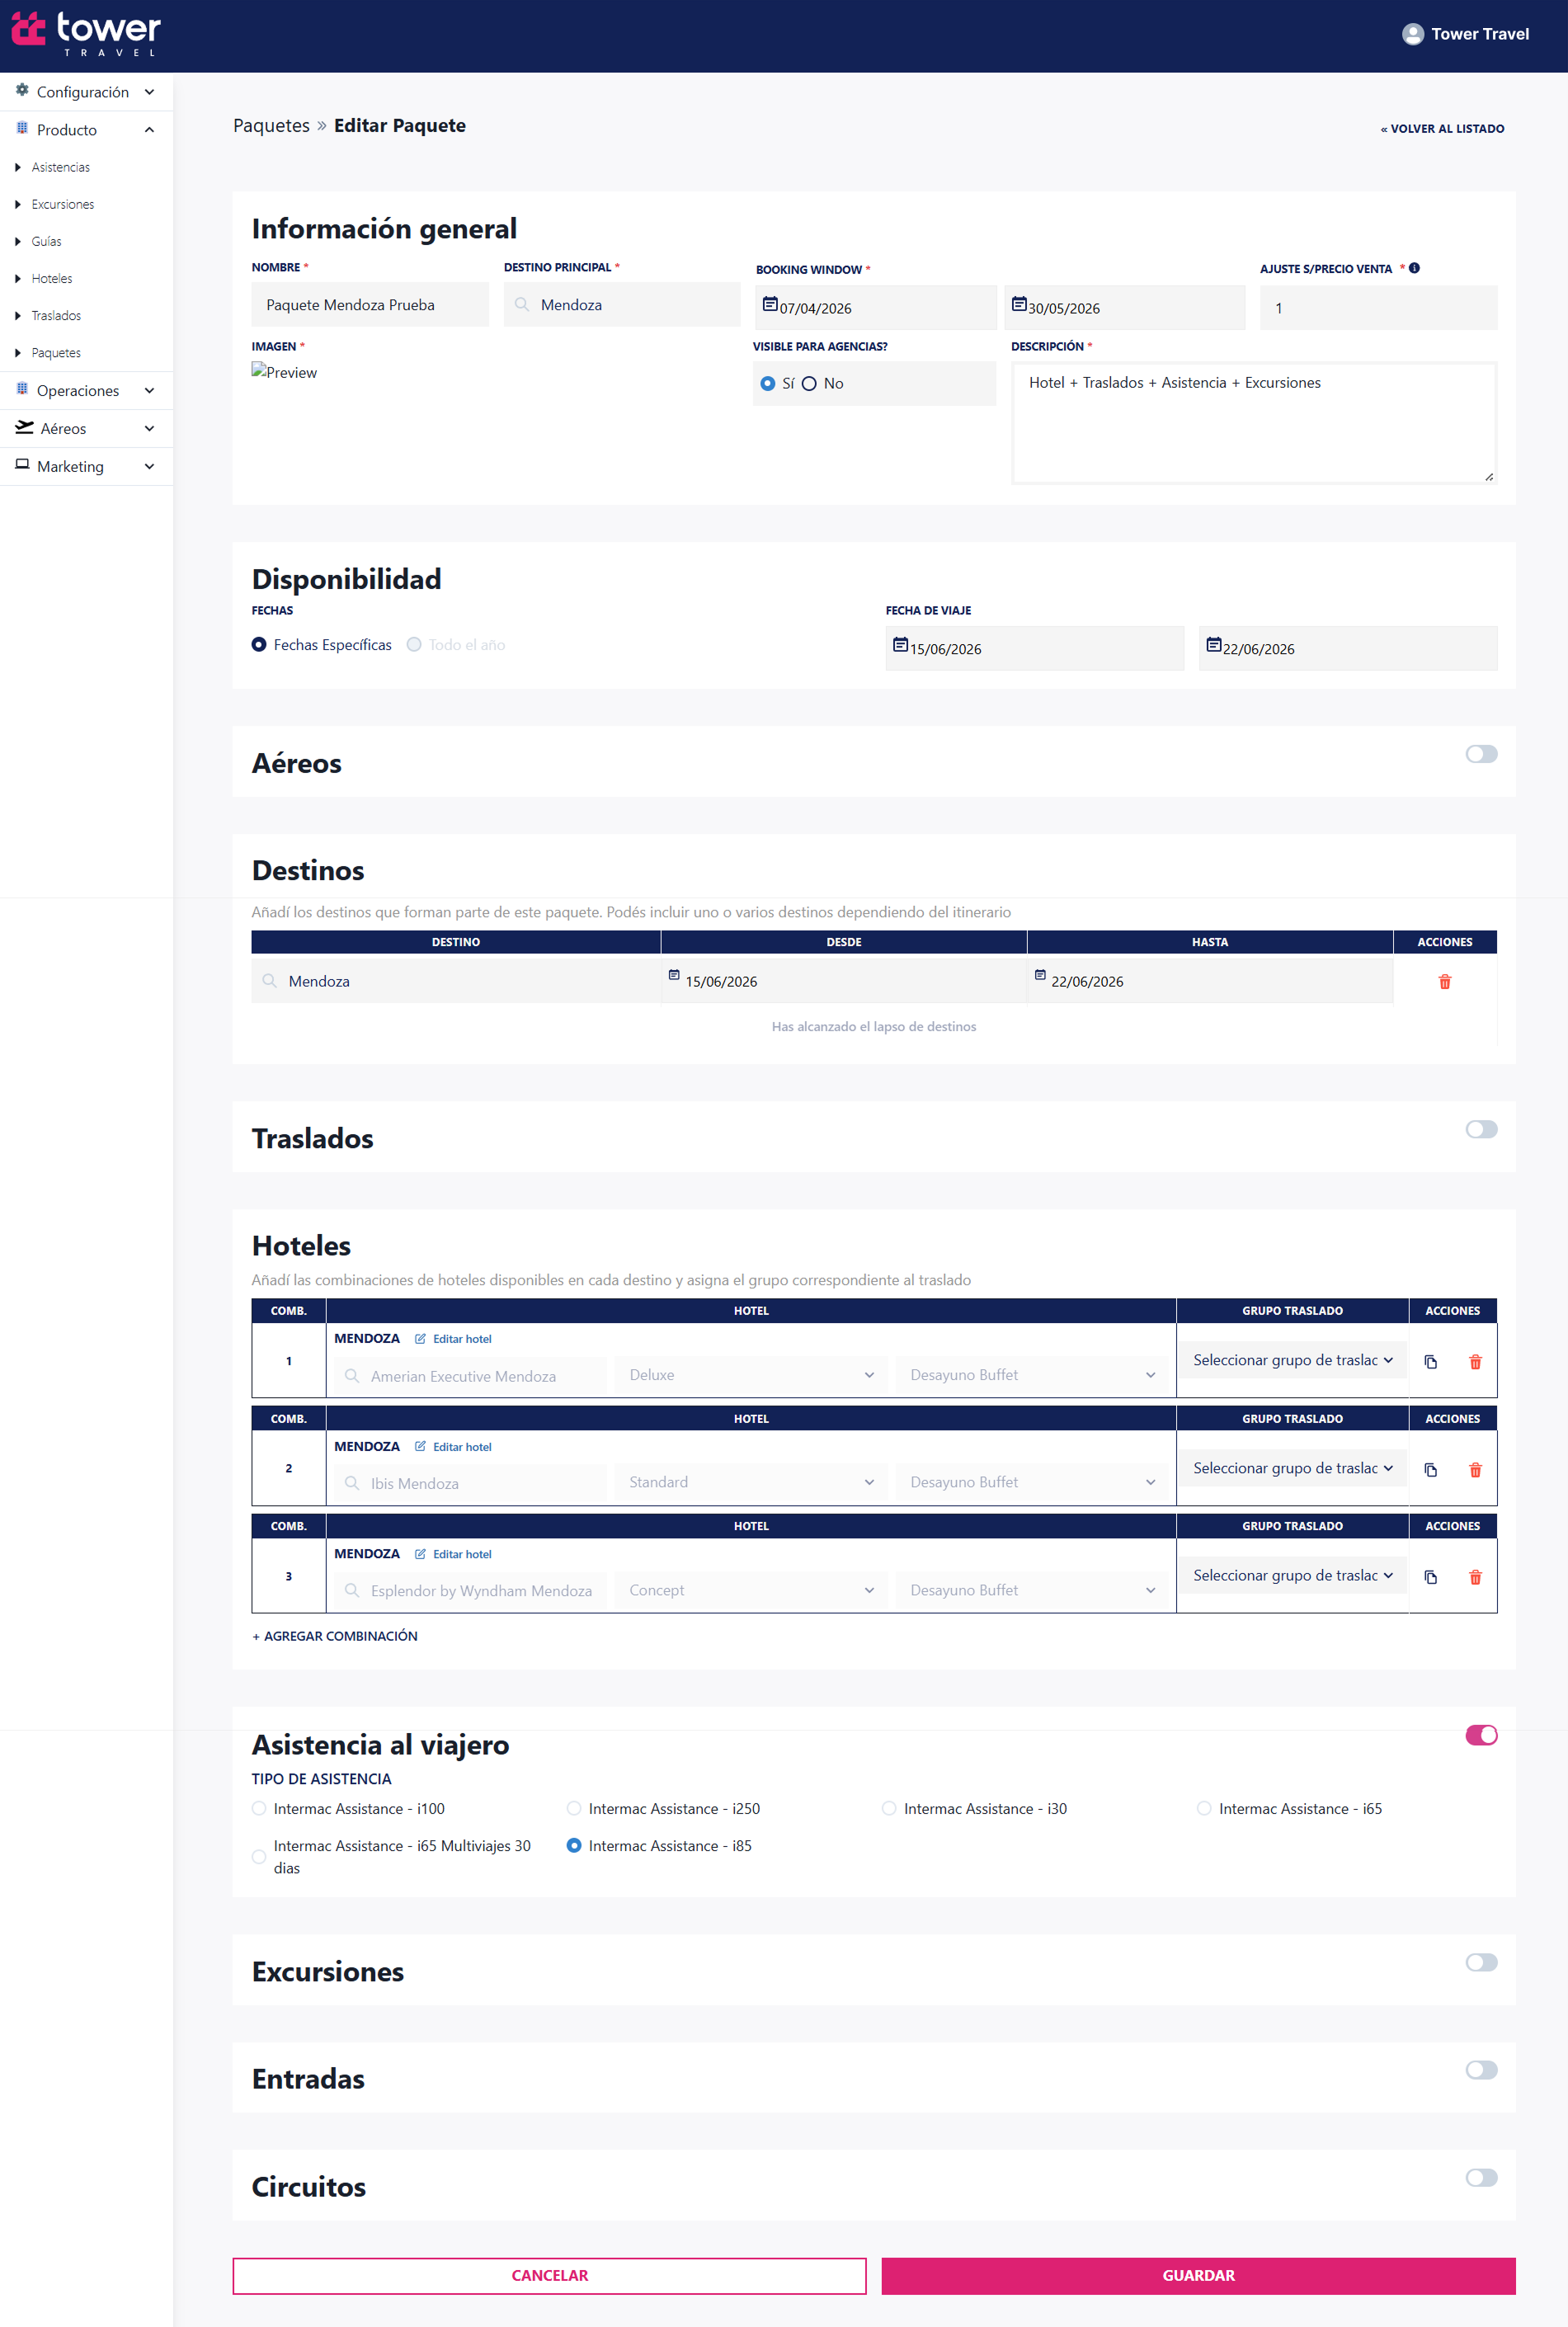Click the Configuración gear icon

22,91
